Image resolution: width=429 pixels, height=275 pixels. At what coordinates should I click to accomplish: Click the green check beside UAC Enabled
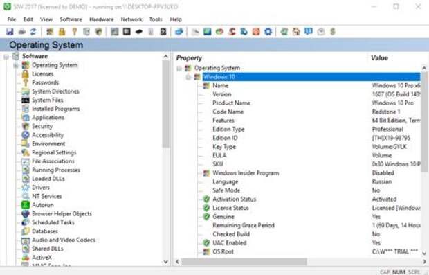coord(206,242)
